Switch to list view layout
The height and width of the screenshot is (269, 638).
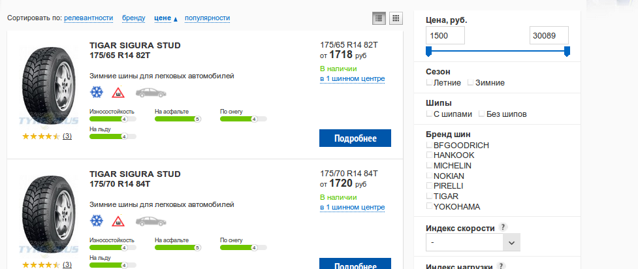pos(379,18)
